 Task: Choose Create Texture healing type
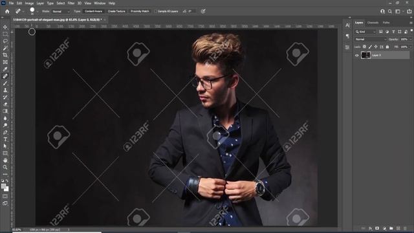[116, 12]
